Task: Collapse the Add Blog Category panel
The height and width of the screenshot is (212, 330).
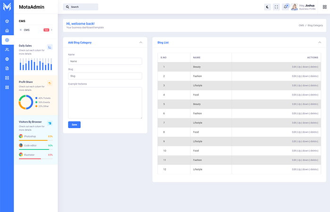Action: click(140, 42)
